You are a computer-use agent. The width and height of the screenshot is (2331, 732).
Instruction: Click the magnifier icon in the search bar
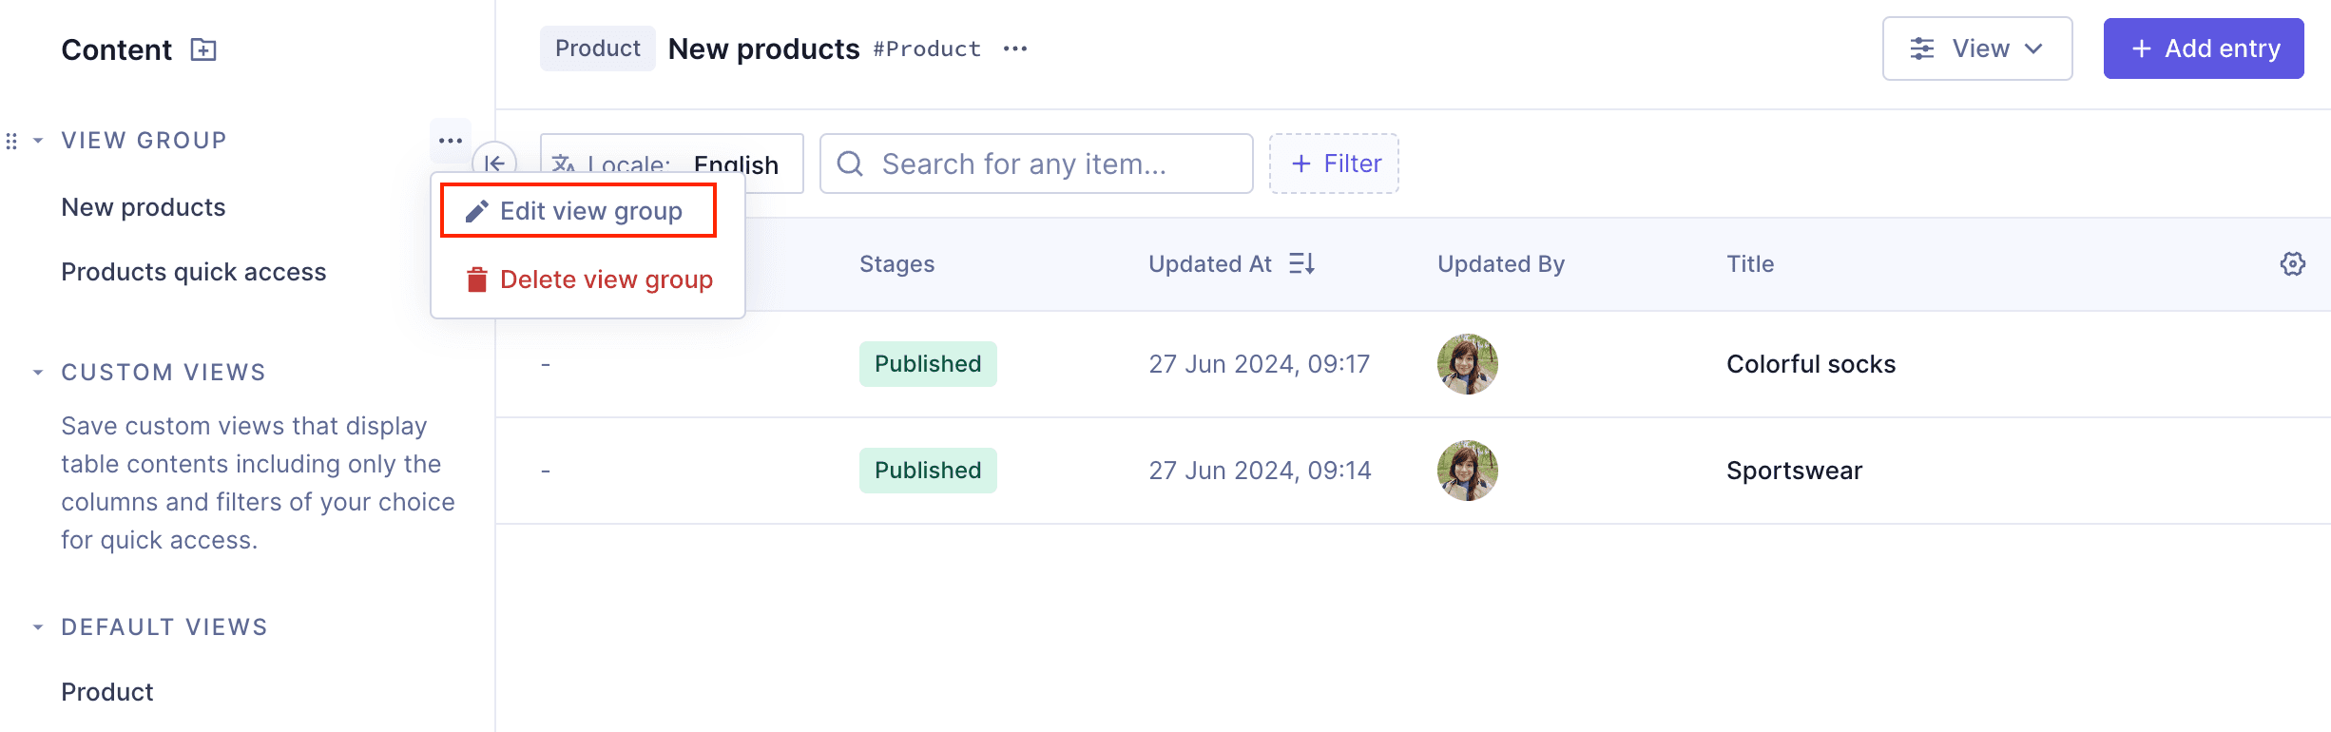pos(849,164)
